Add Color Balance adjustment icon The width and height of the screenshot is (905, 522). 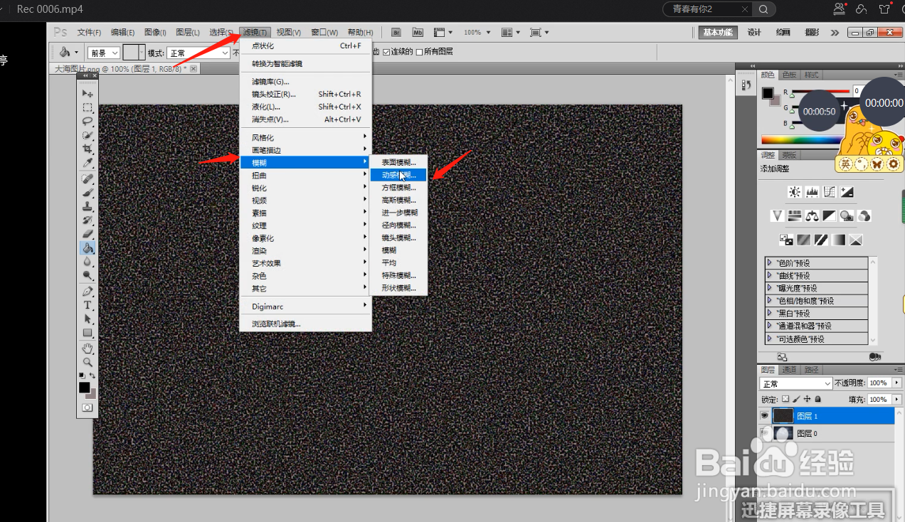(812, 215)
